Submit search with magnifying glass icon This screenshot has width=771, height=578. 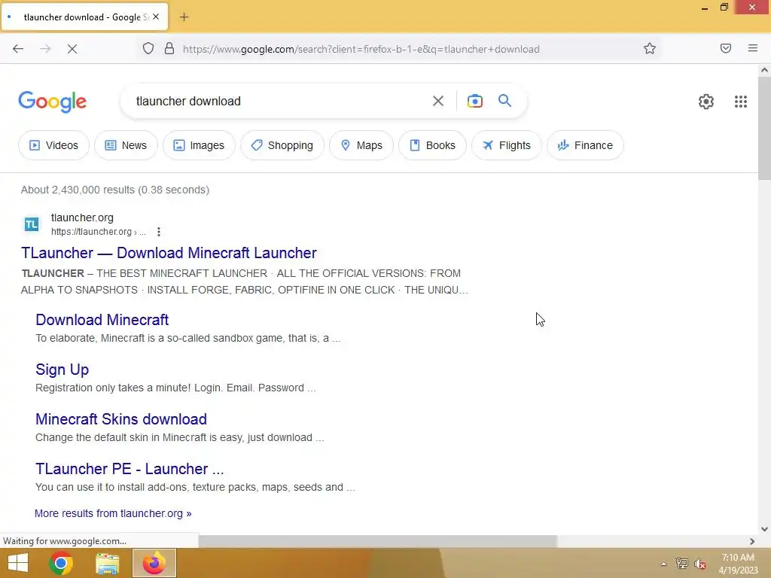click(505, 101)
